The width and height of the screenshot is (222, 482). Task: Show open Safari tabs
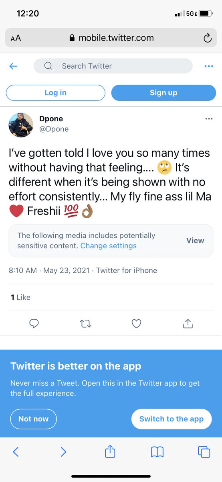coord(204,452)
